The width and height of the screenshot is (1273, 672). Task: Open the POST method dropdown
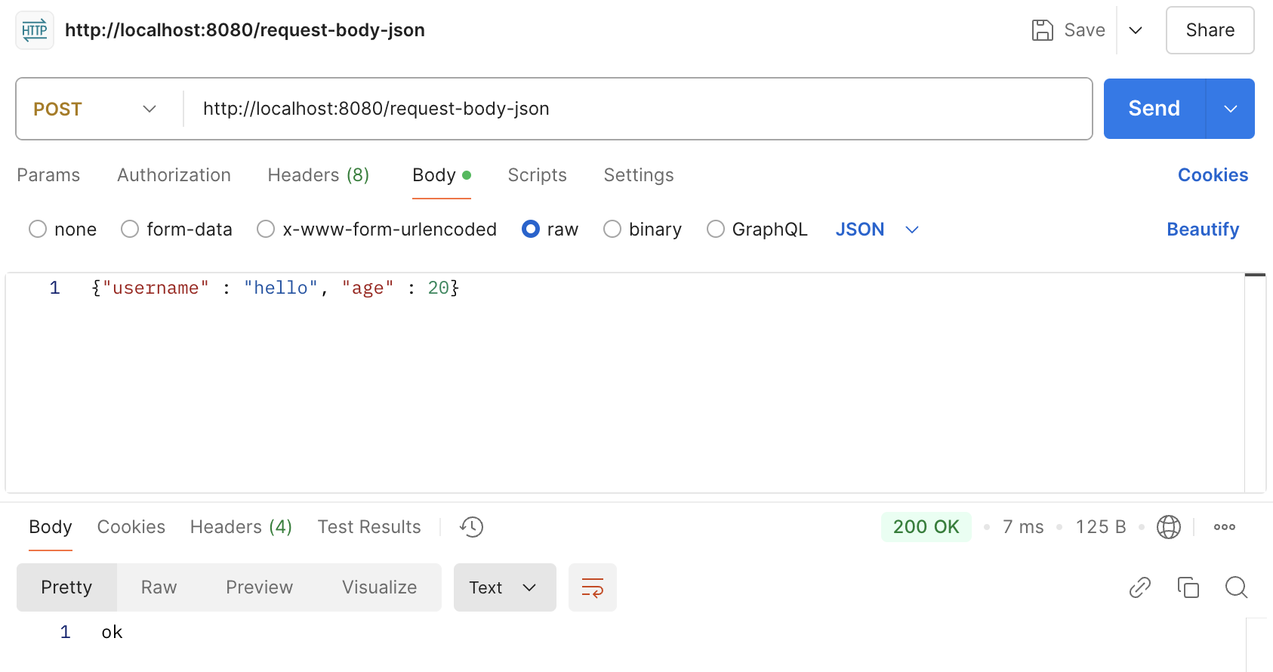pos(95,109)
